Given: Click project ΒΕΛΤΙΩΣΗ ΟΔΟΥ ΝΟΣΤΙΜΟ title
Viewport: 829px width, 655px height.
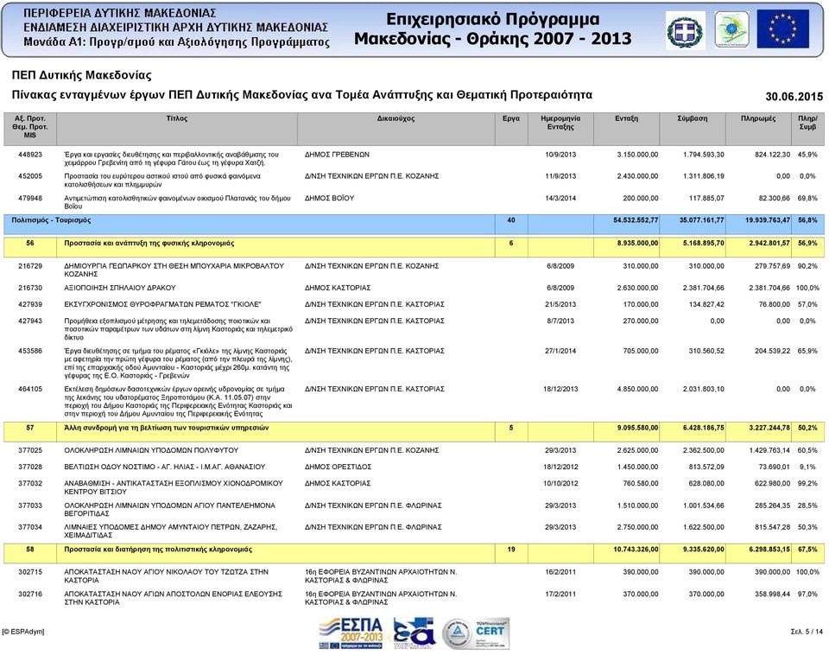Looking at the screenshot, I should point(165,467).
